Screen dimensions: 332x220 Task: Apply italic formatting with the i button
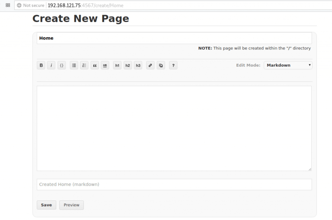pyautogui.click(x=51, y=65)
